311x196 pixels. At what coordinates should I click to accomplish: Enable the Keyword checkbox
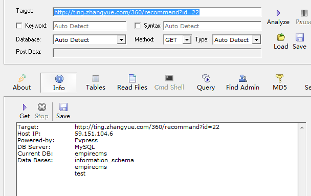(19, 26)
